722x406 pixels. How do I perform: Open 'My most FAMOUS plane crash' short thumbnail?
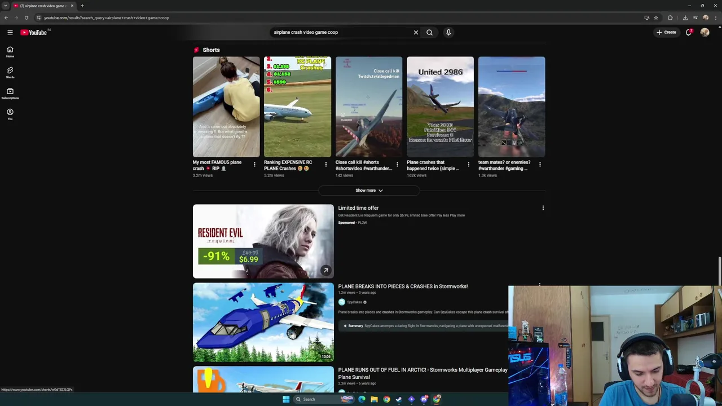[x=226, y=107]
